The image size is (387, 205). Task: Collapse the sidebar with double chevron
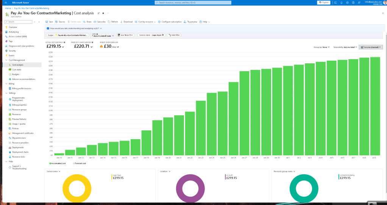pos(39,22)
